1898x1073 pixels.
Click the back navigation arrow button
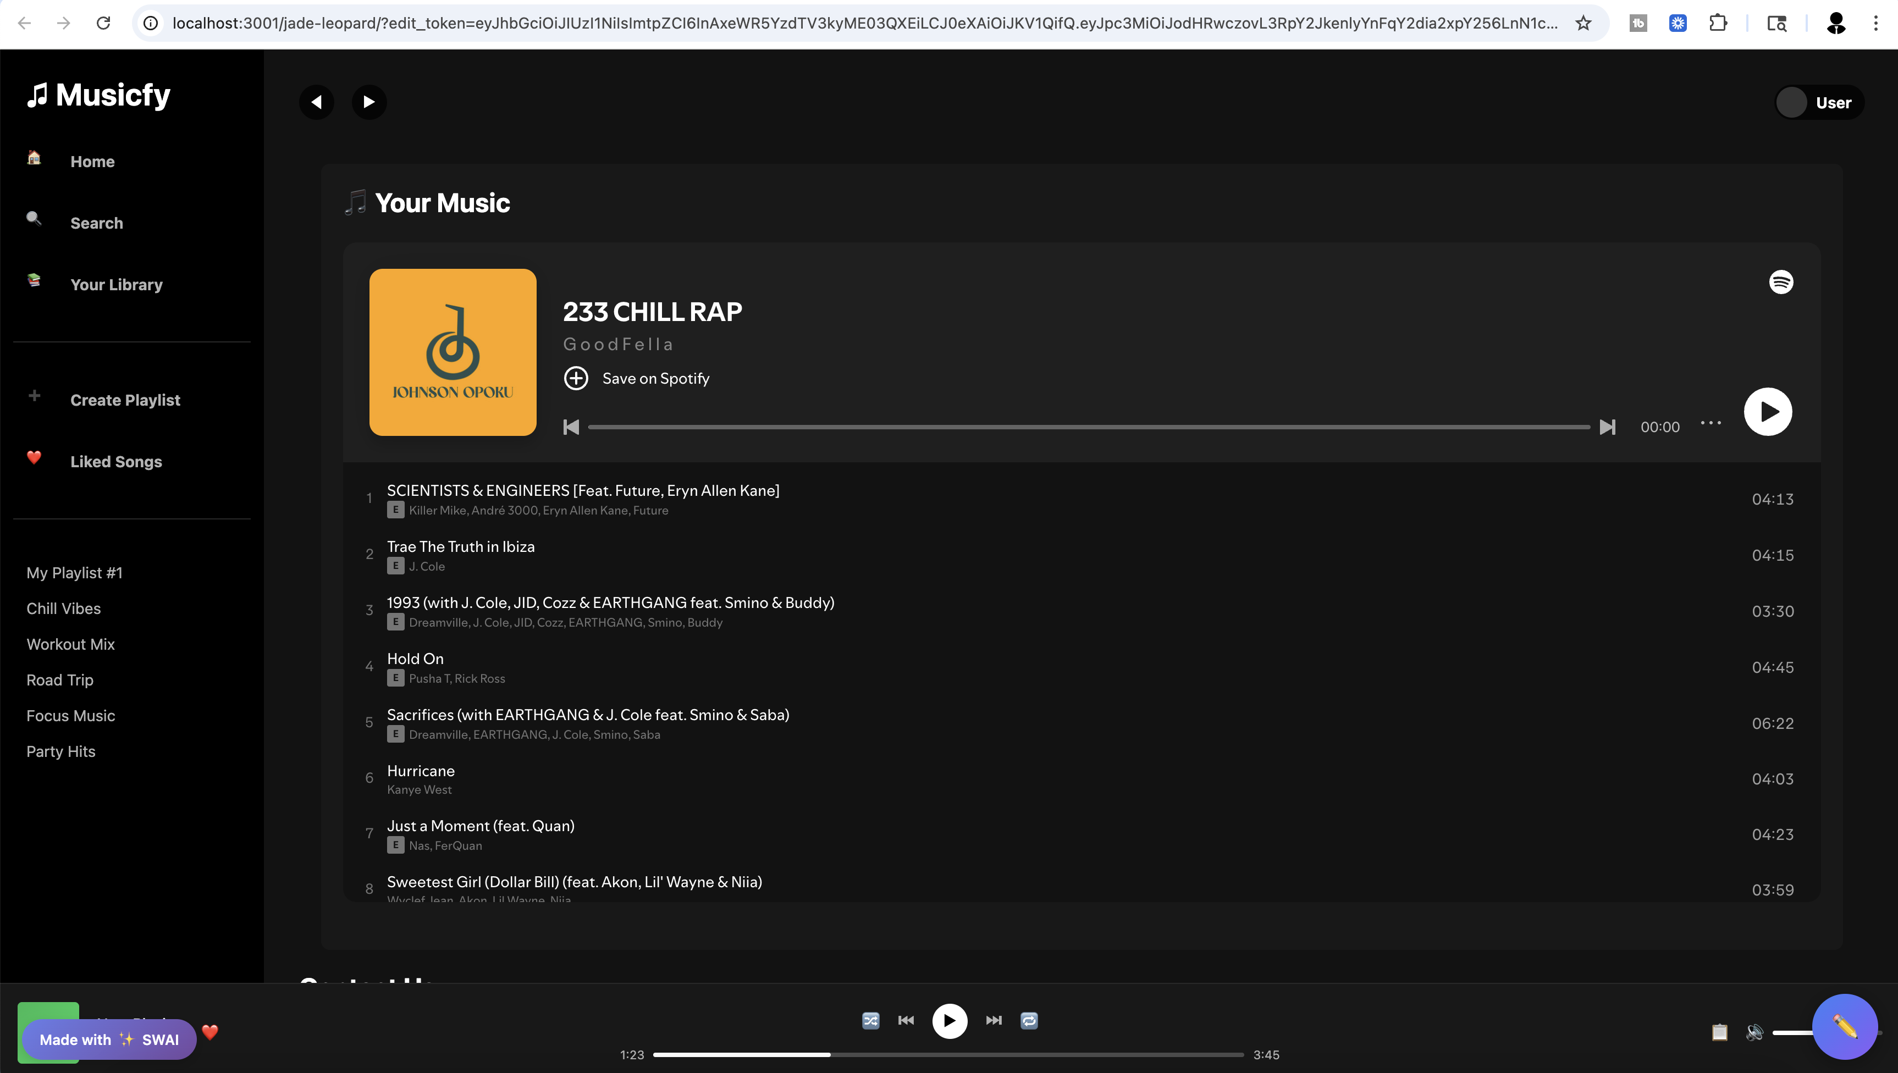point(316,102)
